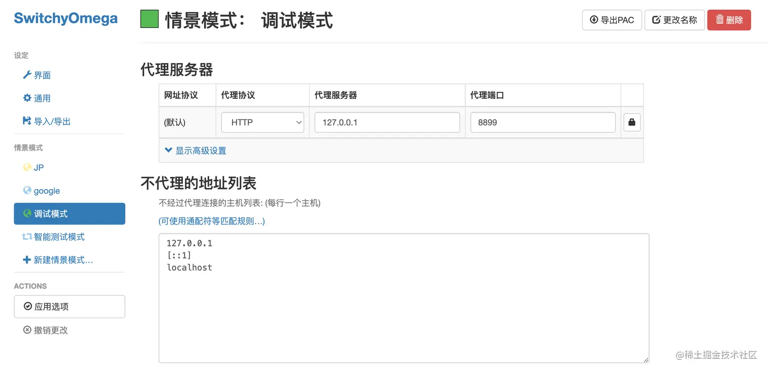Click the green profile color swatch
Viewport: 768px width, 371px height.
149,19
